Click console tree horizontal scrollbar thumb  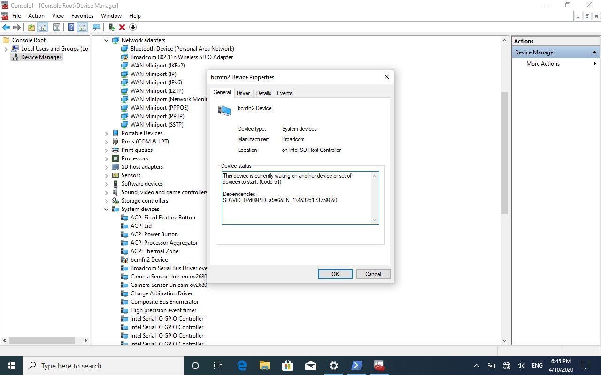[x=42, y=341]
